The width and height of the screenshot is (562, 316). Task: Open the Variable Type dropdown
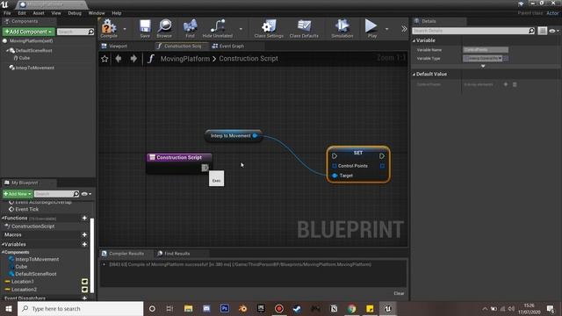(x=482, y=59)
